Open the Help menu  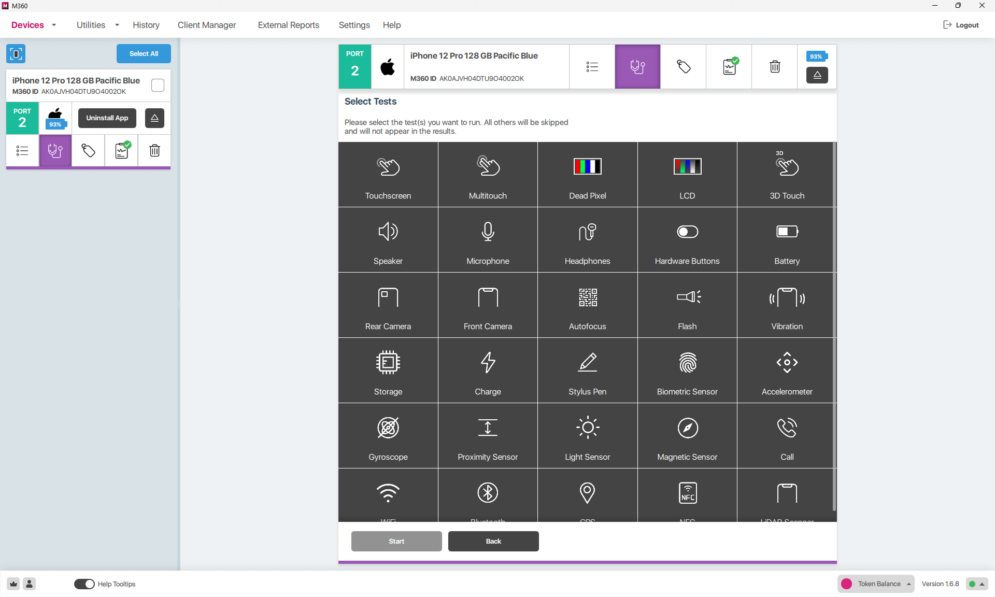click(392, 25)
